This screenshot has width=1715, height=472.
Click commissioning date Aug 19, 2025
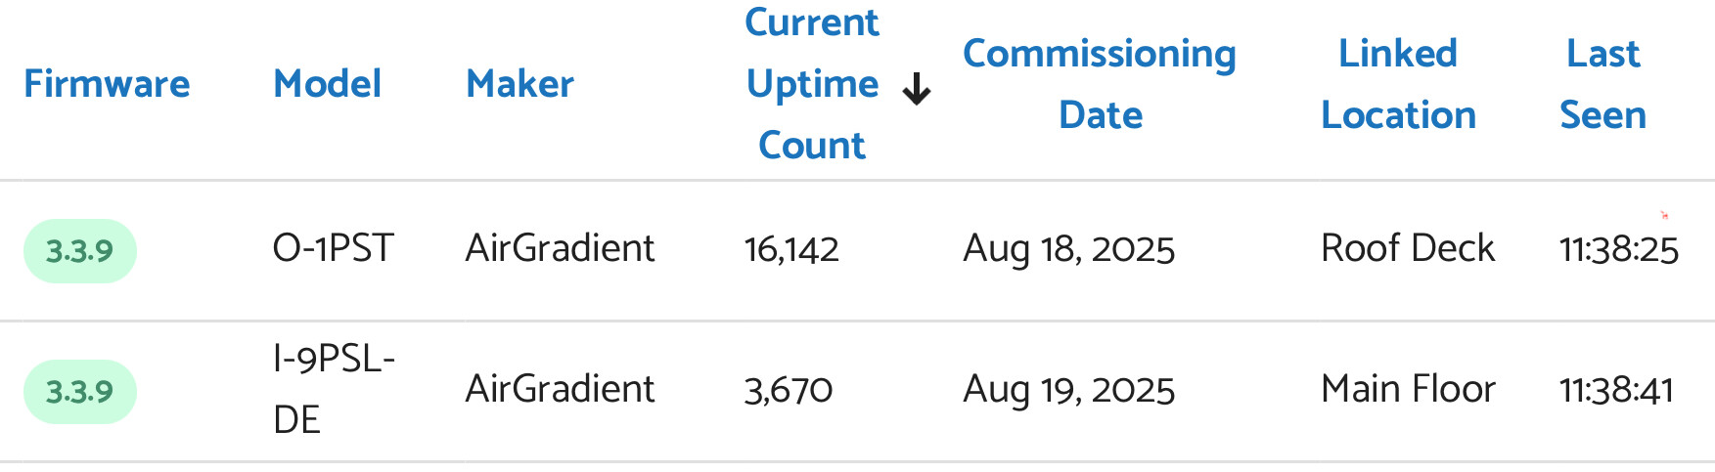(1068, 390)
